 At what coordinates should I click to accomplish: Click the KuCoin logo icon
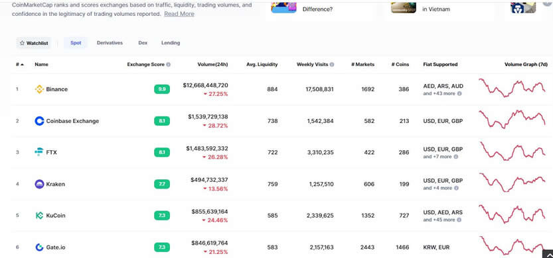[x=40, y=216]
